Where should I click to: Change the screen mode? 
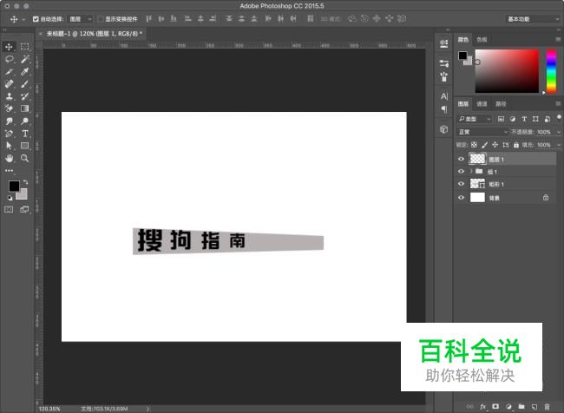coord(24,209)
